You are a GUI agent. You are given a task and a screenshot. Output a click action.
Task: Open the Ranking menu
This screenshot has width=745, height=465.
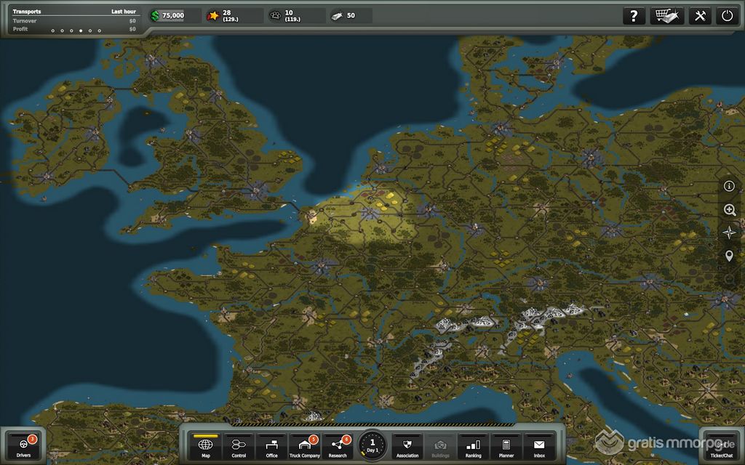(x=473, y=446)
